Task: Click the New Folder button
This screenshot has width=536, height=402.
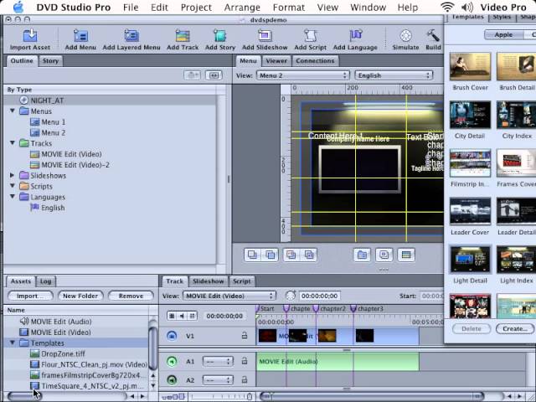Action: pos(80,296)
